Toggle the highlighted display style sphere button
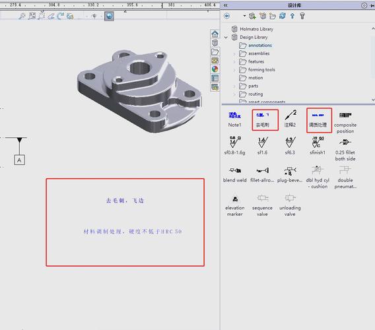The height and width of the screenshot is (330, 375). coord(110,16)
